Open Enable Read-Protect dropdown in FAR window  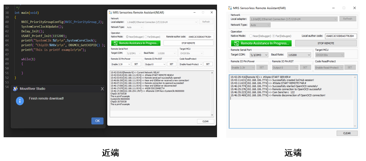click(329, 67)
